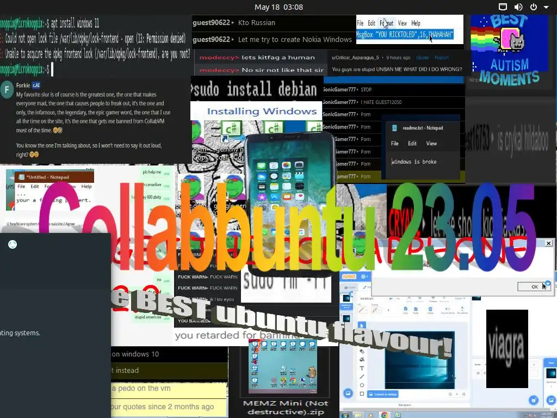Click the Convert to Bitmap button

[x=382, y=394]
